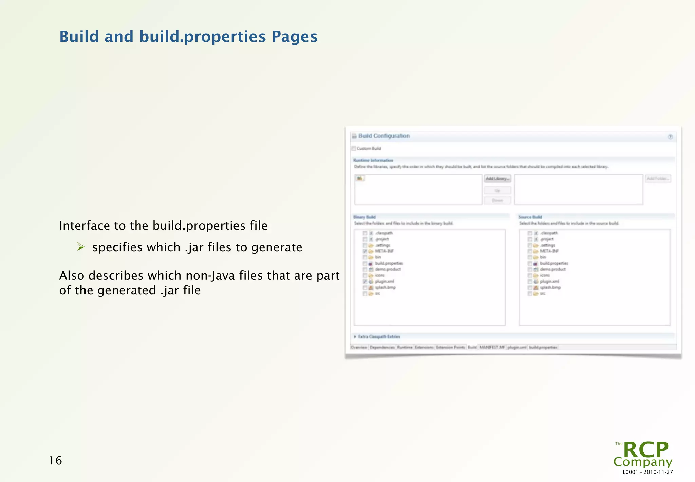This screenshot has width=695, height=482.
Task: Click the Up button
Action: click(x=497, y=191)
